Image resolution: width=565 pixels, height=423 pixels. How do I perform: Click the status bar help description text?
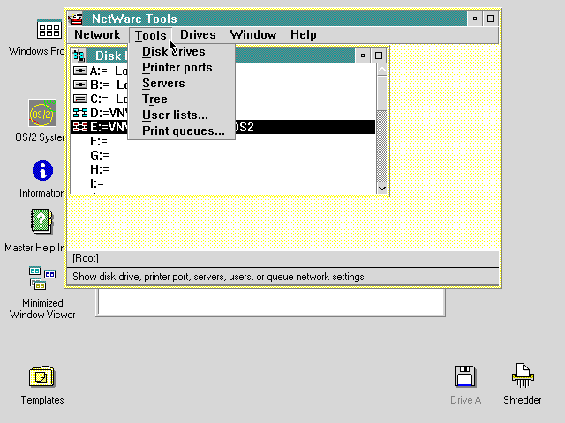coord(218,277)
